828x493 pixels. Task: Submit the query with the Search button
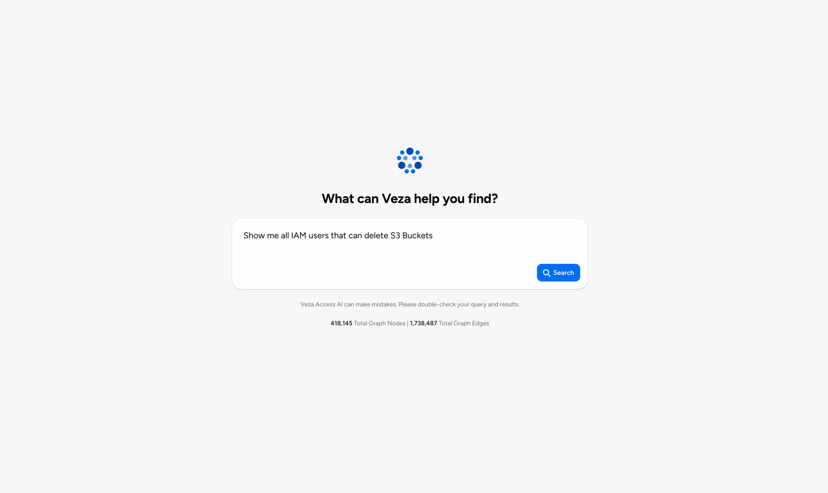point(558,273)
